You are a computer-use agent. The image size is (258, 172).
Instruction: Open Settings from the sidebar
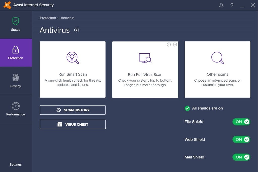[x=16, y=164]
